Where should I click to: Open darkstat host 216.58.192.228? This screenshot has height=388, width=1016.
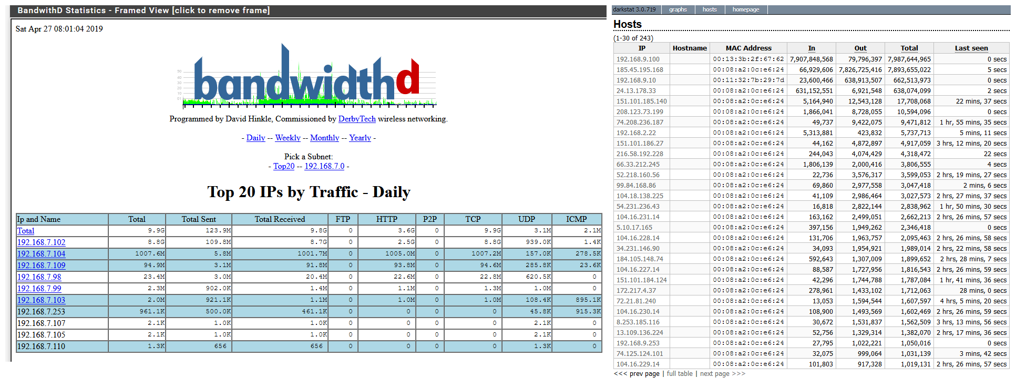tap(640, 154)
